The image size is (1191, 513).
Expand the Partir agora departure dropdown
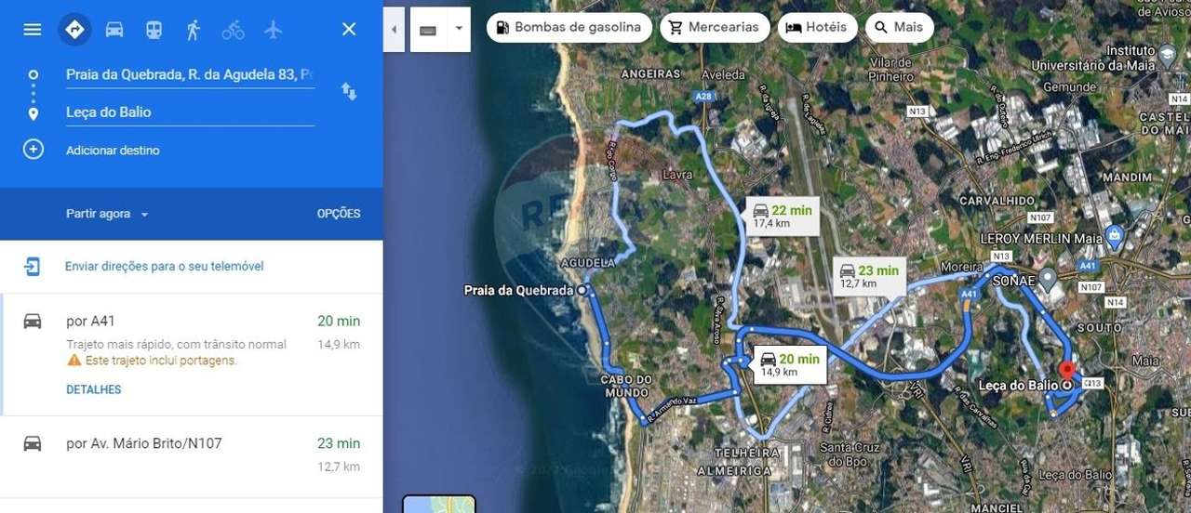coord(107,214)
